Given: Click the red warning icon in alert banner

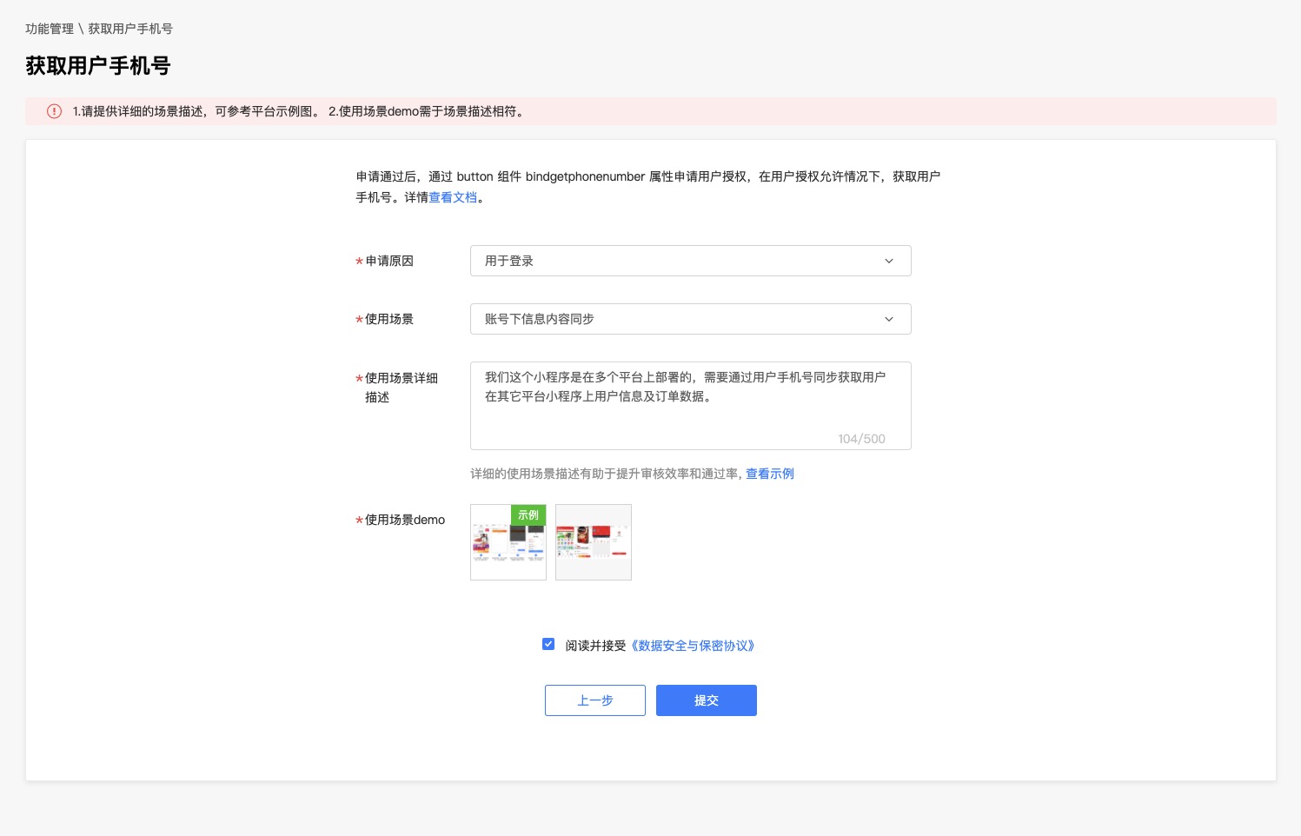Looking at the screenshot, I should [54, 111].
